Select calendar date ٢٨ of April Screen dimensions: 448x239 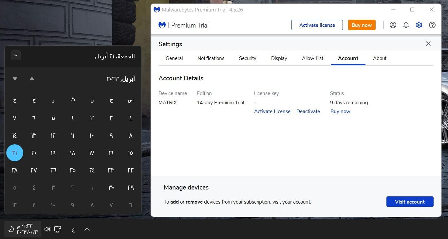[x=15, y=170]
